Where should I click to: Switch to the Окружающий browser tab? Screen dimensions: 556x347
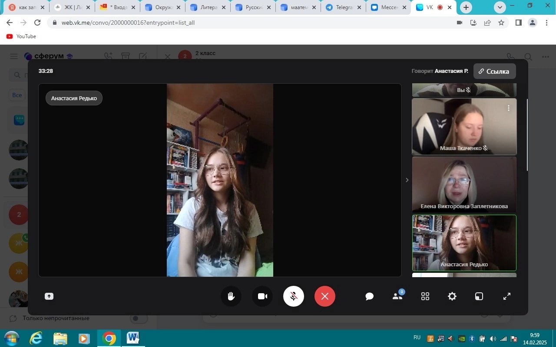coord(163,7)
